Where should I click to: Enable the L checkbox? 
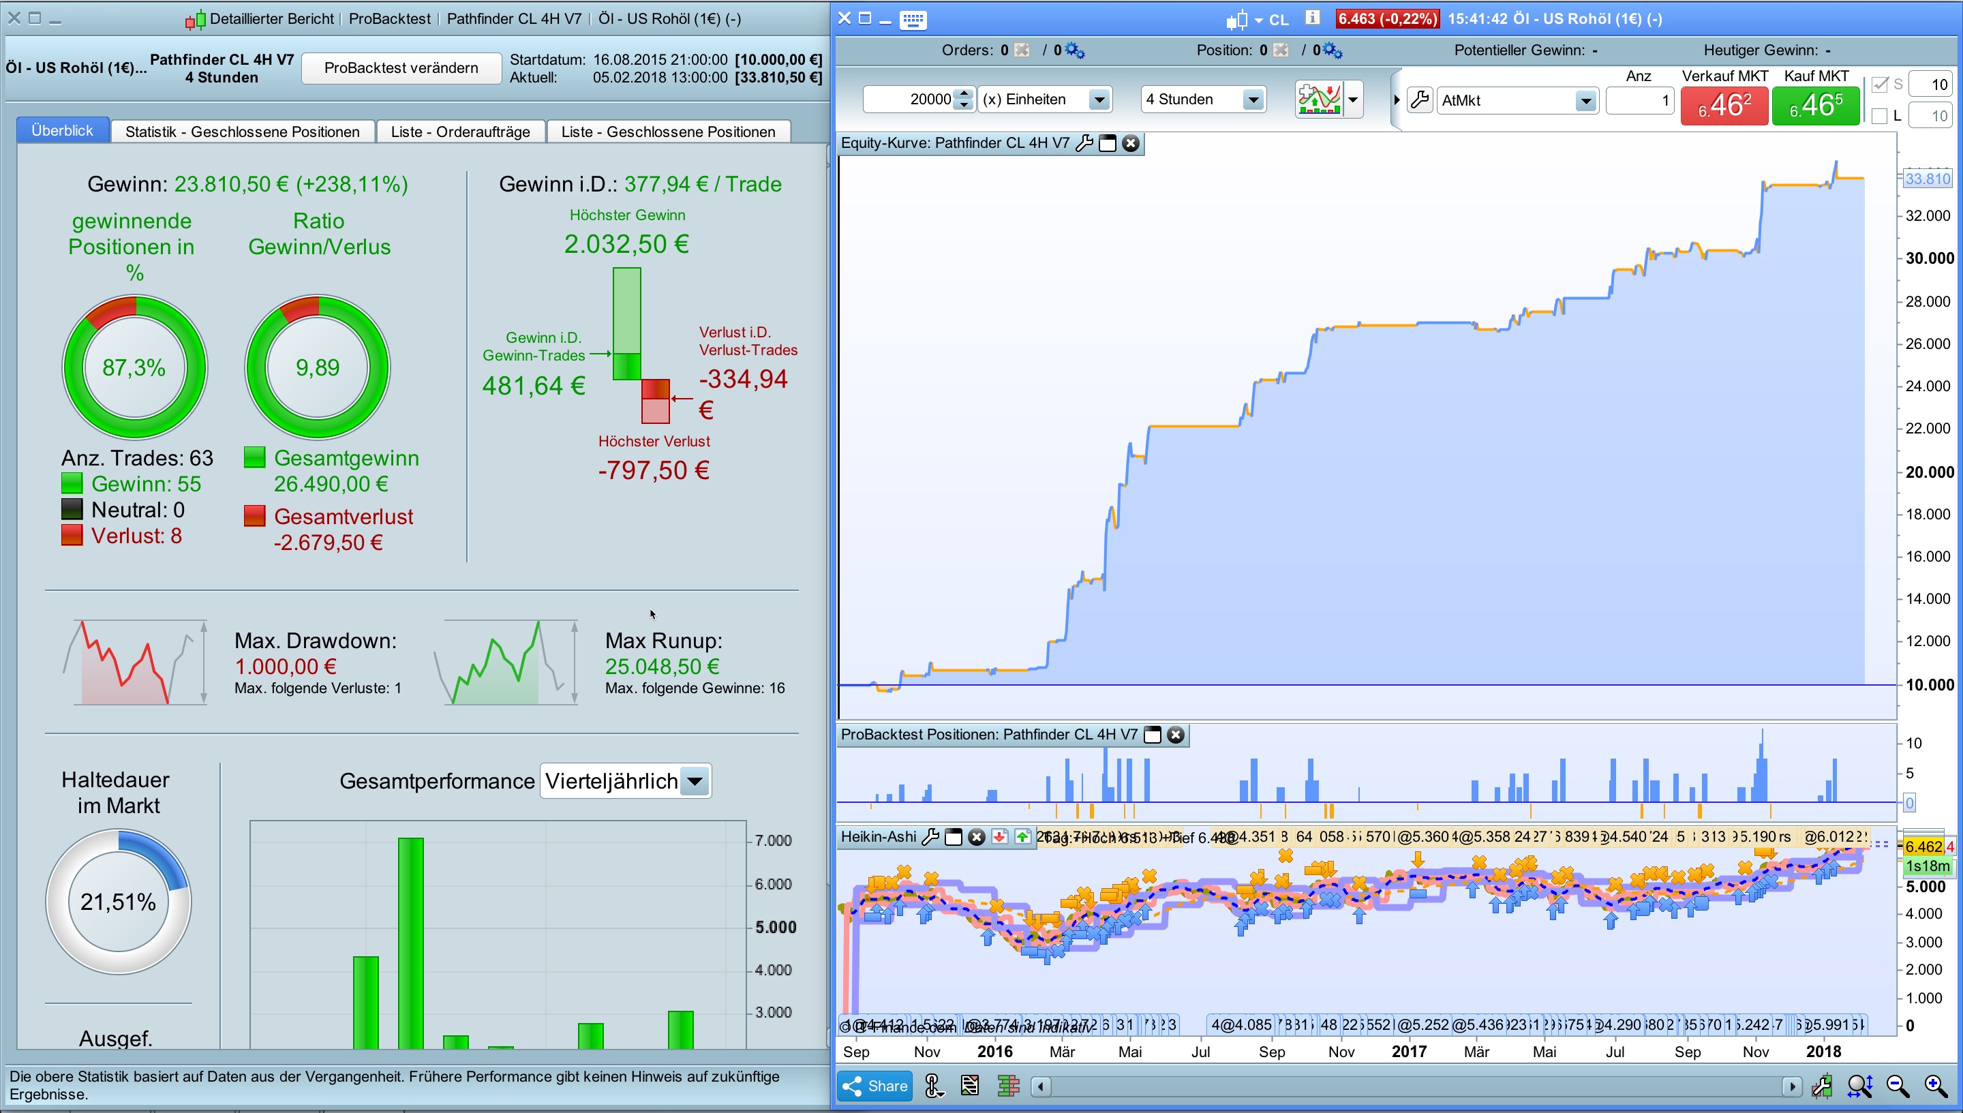click(1880, 116)
